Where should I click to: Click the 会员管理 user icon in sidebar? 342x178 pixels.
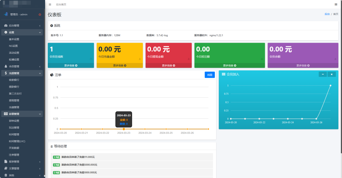pos(6,66)
